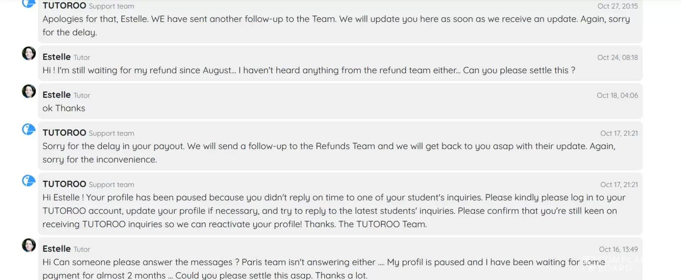Open the TUTOROO name on the payout delay message
The width and height of the screenshot is (681, 280).
pos(64,133)
